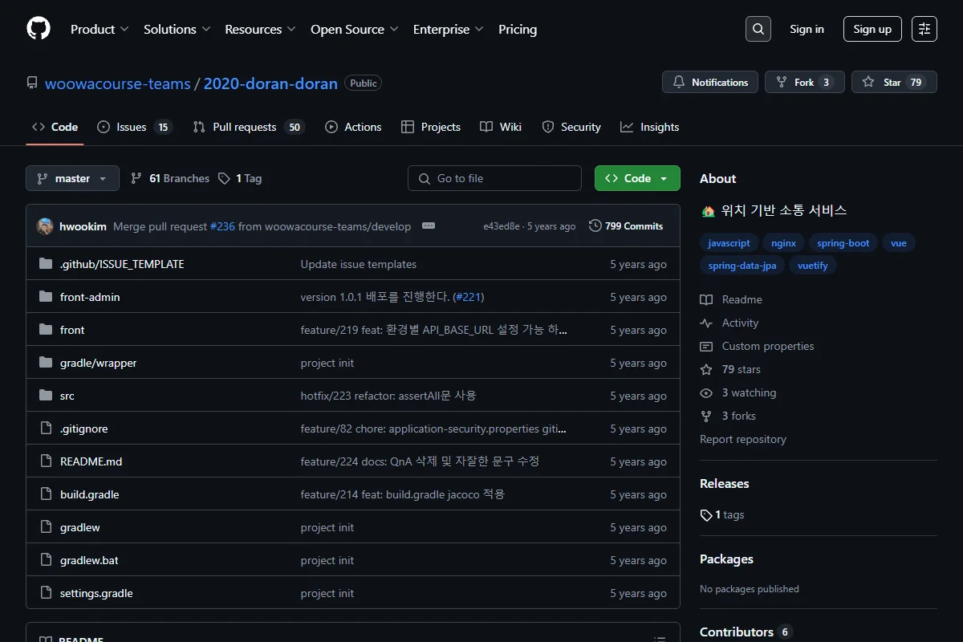Open the woowacourse-teams organization link

(118, 83)
